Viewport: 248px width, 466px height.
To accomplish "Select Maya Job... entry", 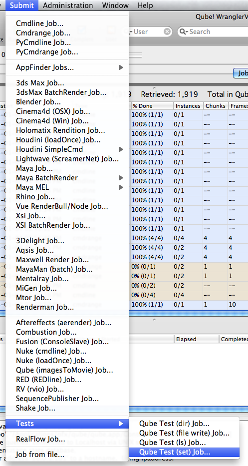I will click(x=67, y=168).
